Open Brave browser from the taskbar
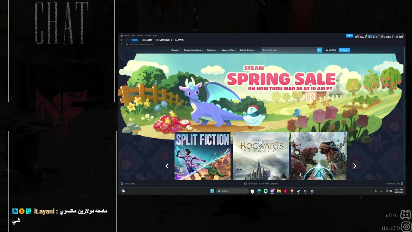 [x=292, y=191]
